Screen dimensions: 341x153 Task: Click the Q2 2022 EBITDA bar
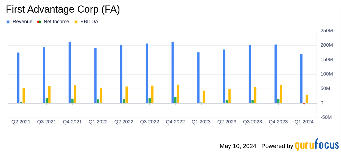pyautogui.click(x=127, y=95)
